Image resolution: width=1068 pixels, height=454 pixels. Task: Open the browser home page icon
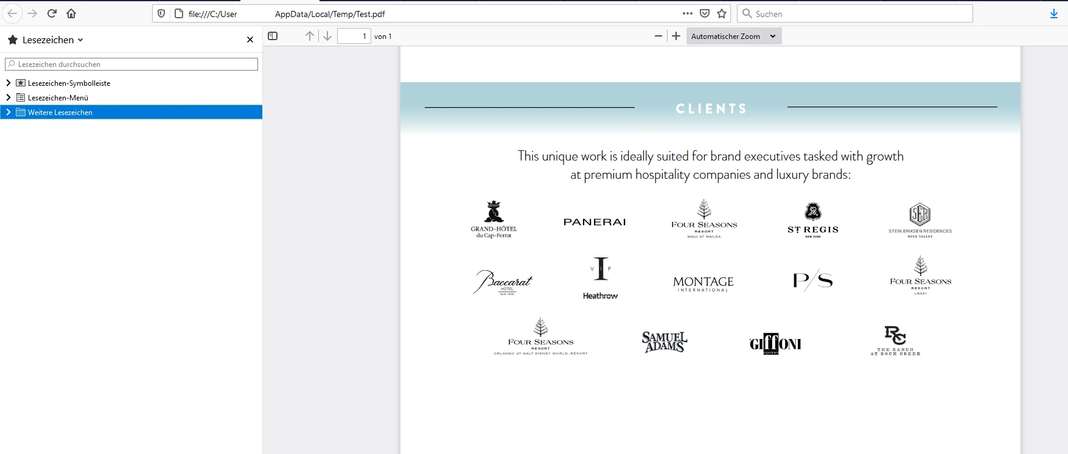click(71, 13)
